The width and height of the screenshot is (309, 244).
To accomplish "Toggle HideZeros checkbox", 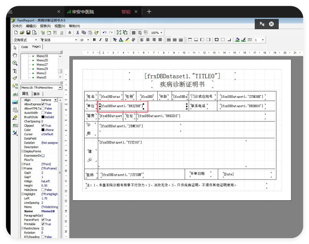I will pyautogui.click(x=43, y=190).
